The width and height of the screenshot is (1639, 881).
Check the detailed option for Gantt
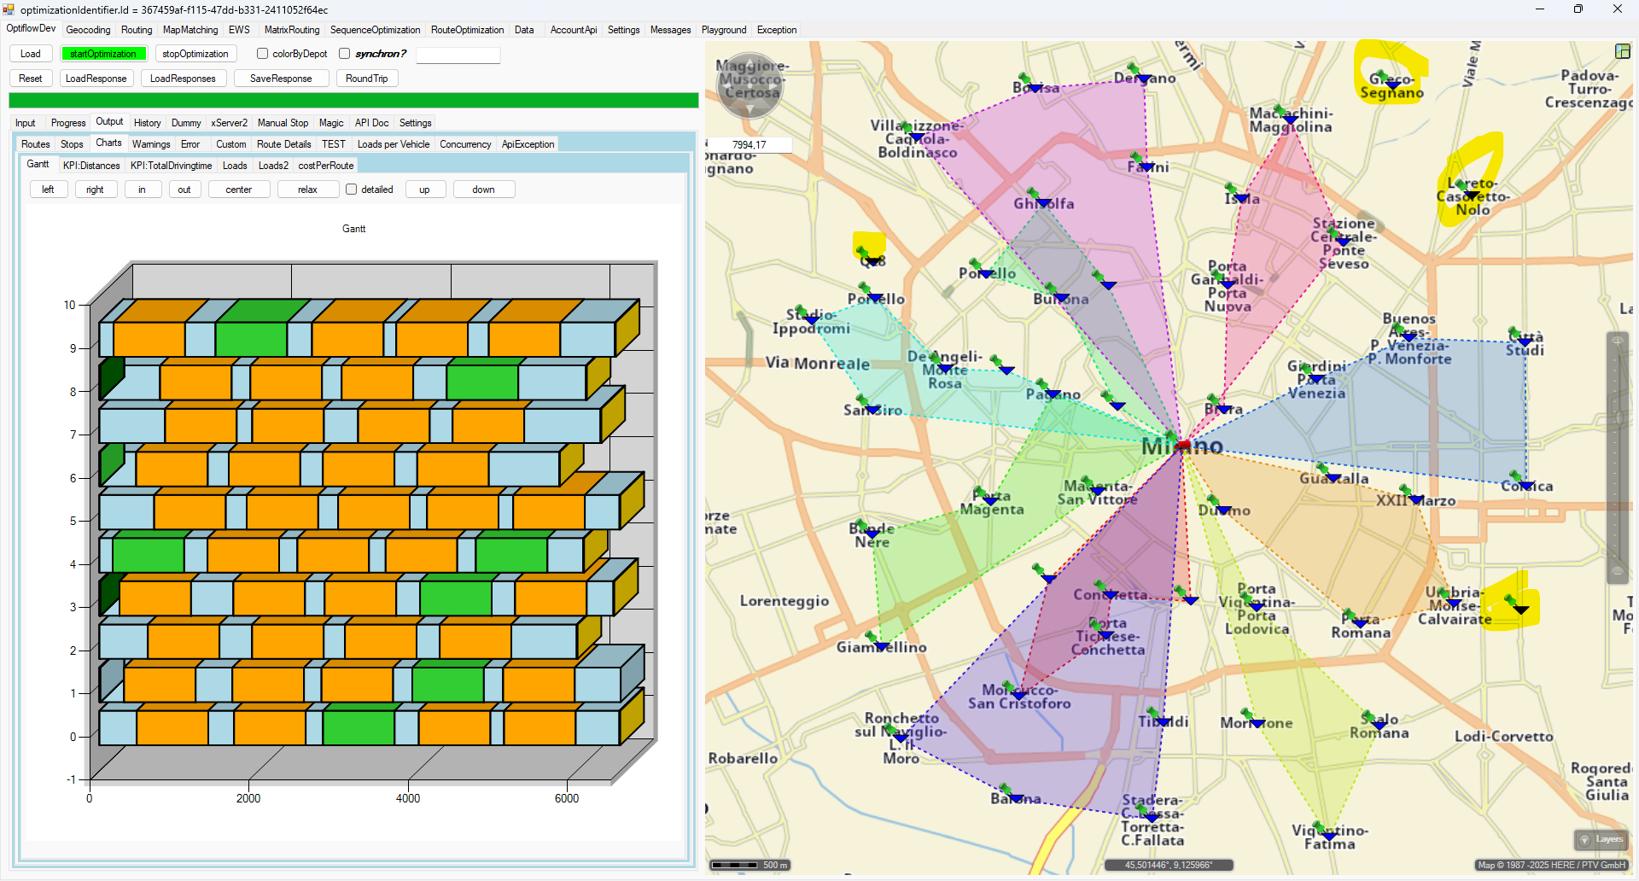(x=351, y=190)
